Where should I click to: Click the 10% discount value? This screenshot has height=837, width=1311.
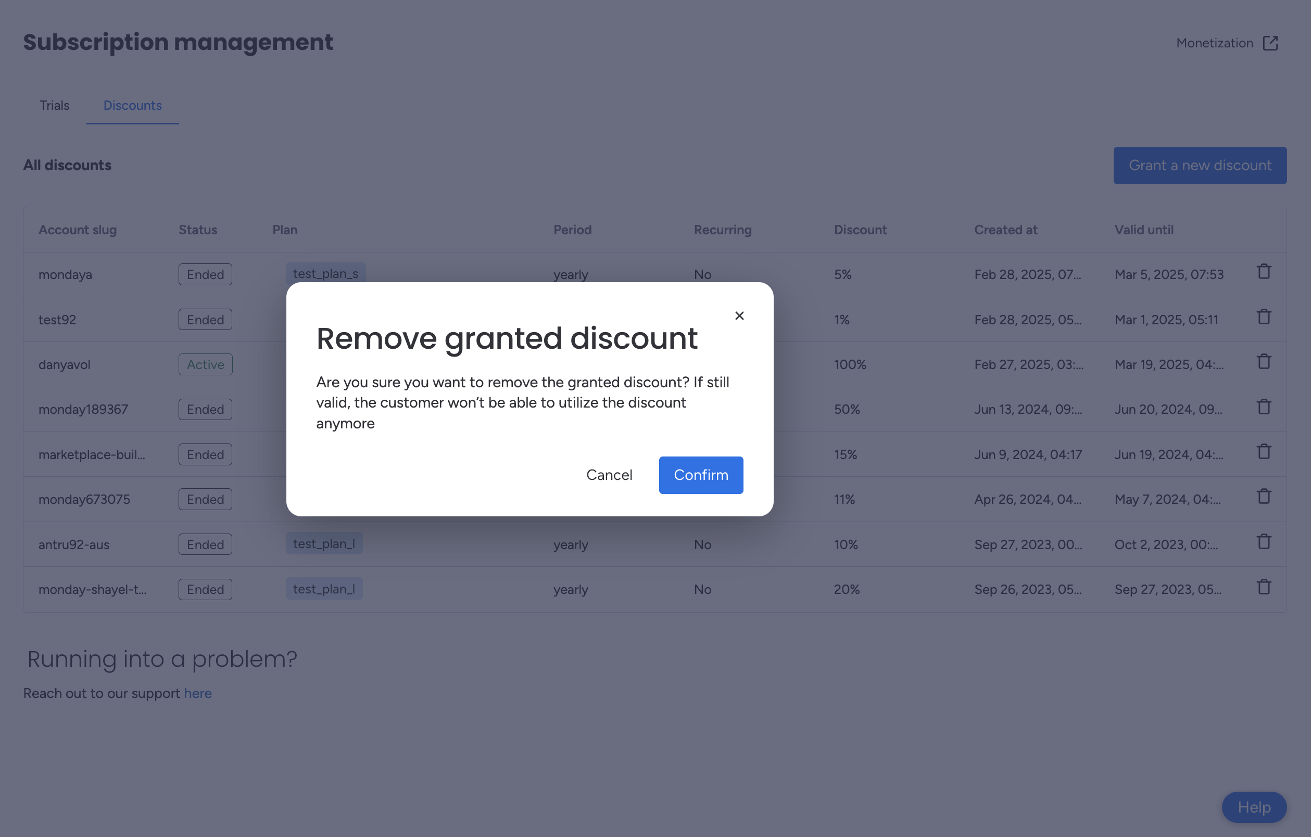point(846,545)
